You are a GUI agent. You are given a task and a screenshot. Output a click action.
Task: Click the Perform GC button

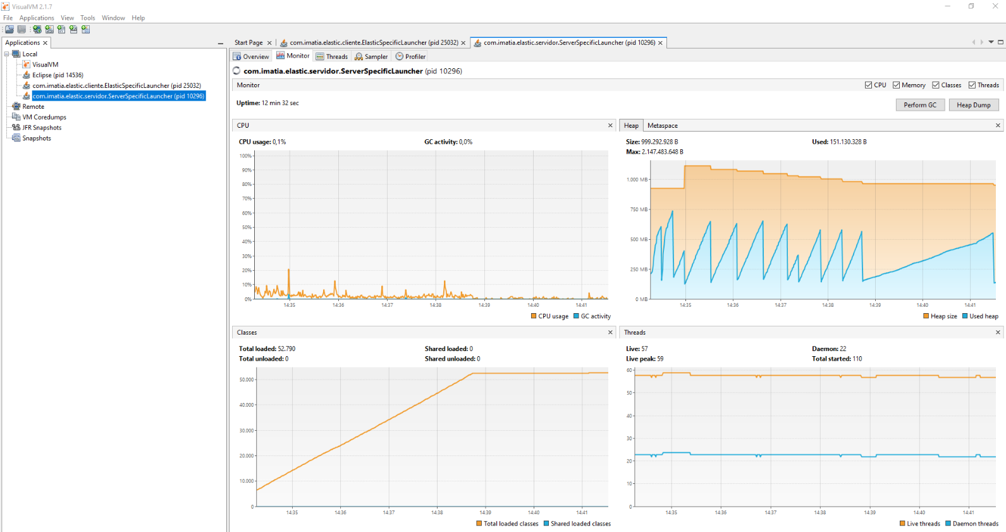pos(919,105)
